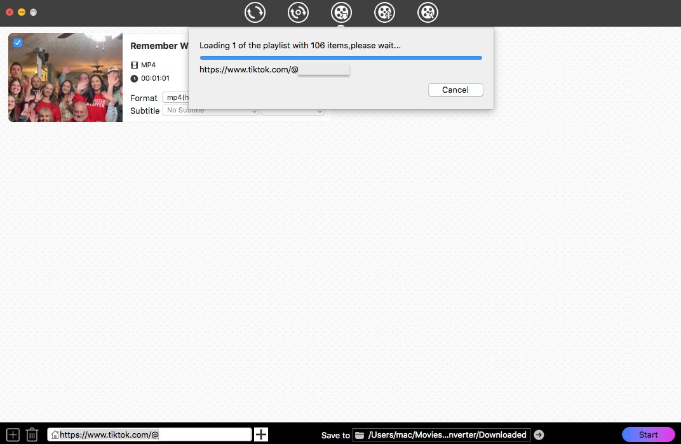The width and height of the screenshot is (681, 444).
Task: Click the tiktok URL input field
Action: (149, 434)
